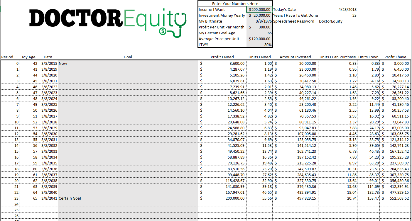
Task: Click the 'Spreadsheet Password' label
Action: click(293, 21)
